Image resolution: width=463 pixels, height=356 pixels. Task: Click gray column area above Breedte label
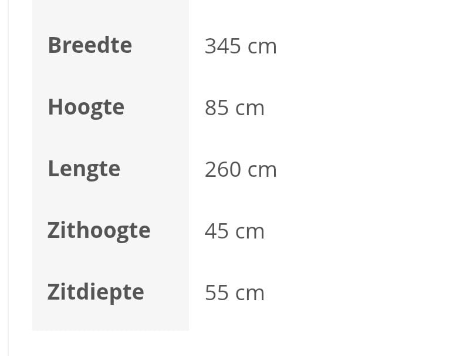coord(110,12)
